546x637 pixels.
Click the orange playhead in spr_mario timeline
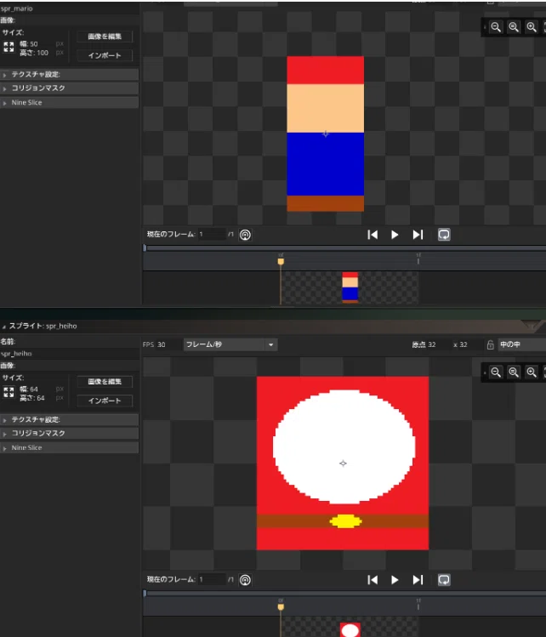[x=281, y=261]
